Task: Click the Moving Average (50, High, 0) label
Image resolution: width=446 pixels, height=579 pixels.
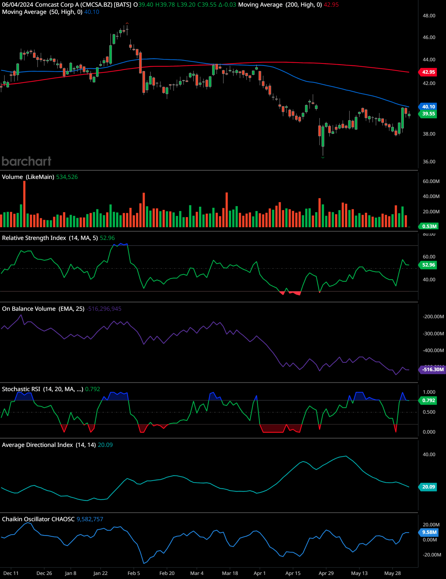Action: [x=42, y=12]
